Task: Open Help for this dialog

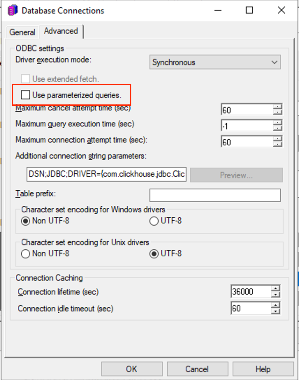Action: coord(263,369)
